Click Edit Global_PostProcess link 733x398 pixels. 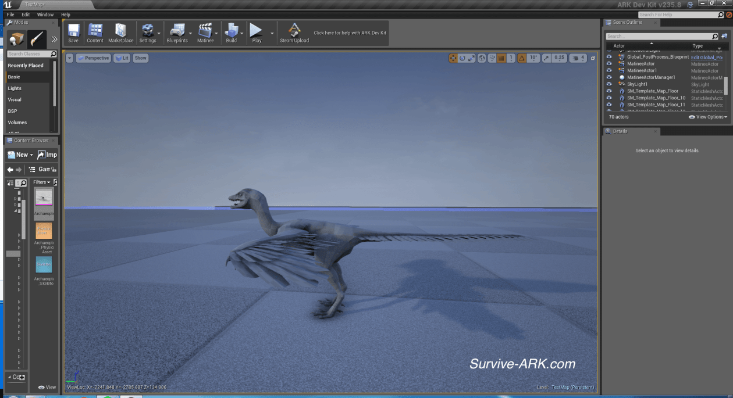click(707, 58)
